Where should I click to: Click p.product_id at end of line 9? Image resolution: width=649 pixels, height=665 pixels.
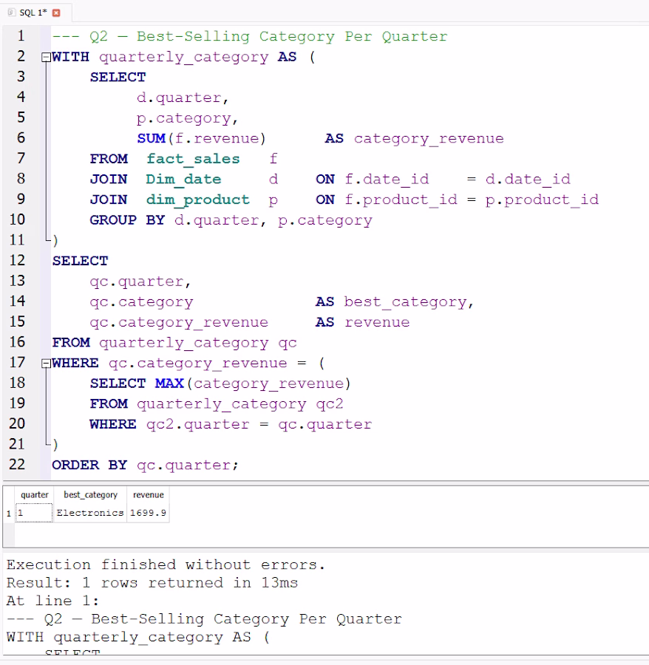coord(542,199)
